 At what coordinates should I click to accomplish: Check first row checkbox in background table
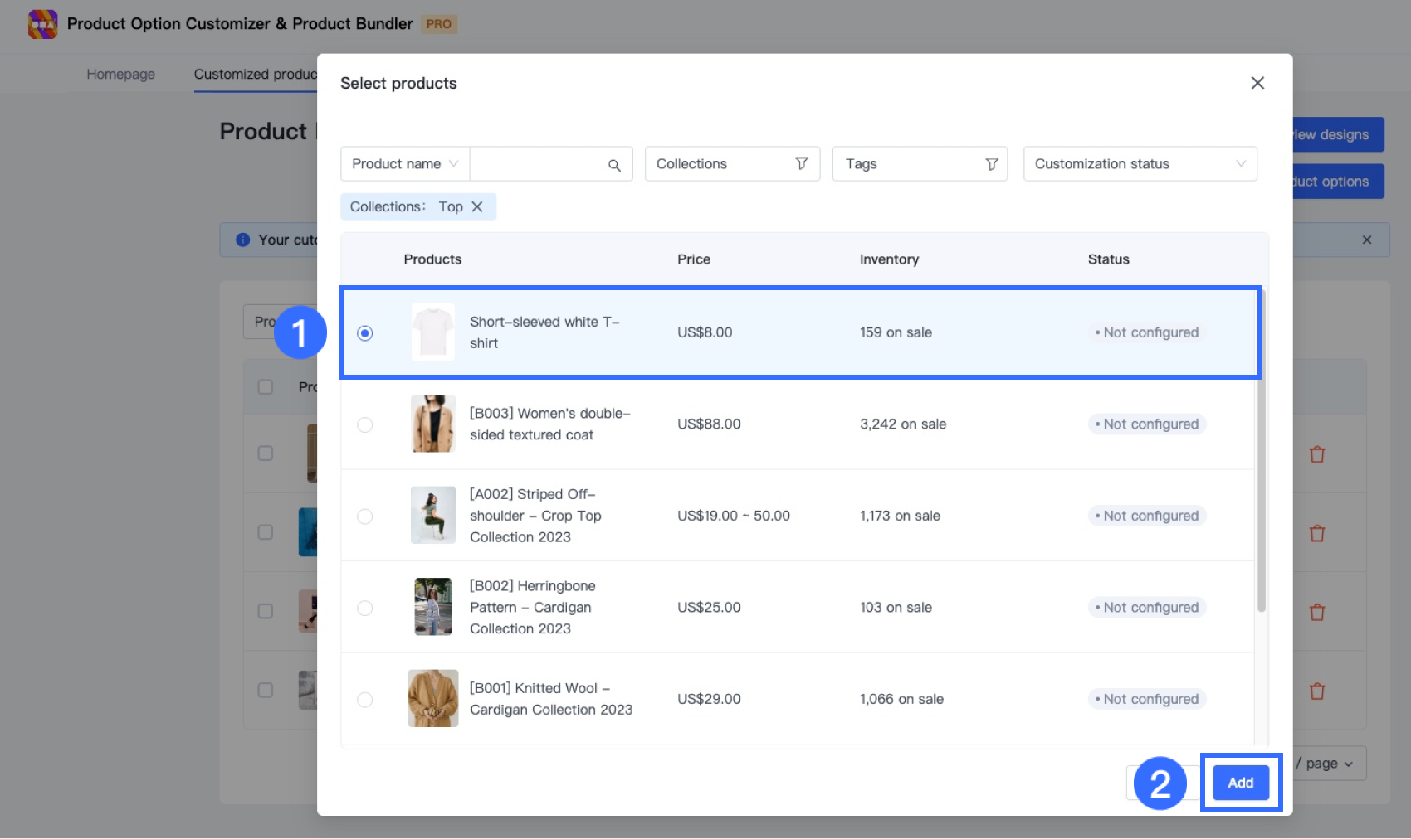point(266,453)
